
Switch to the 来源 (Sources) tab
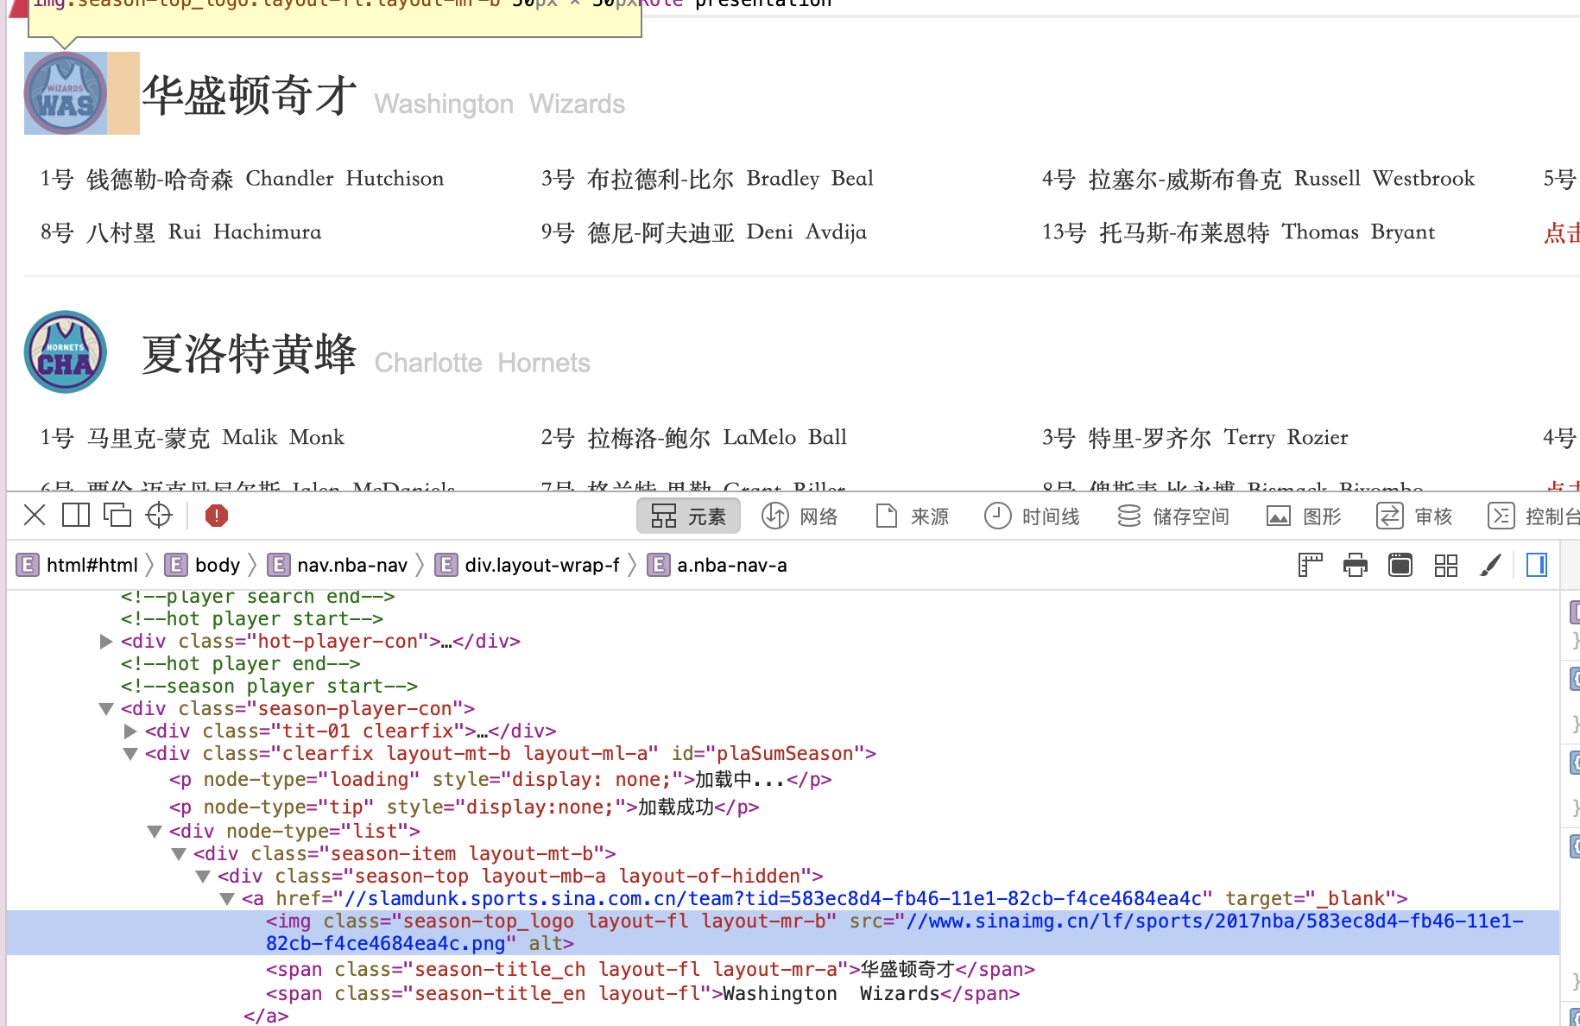(912, 516)
